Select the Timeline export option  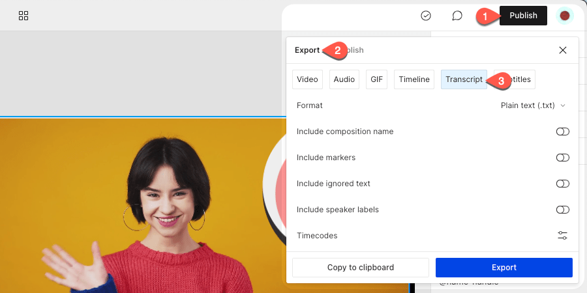[414, 79]
